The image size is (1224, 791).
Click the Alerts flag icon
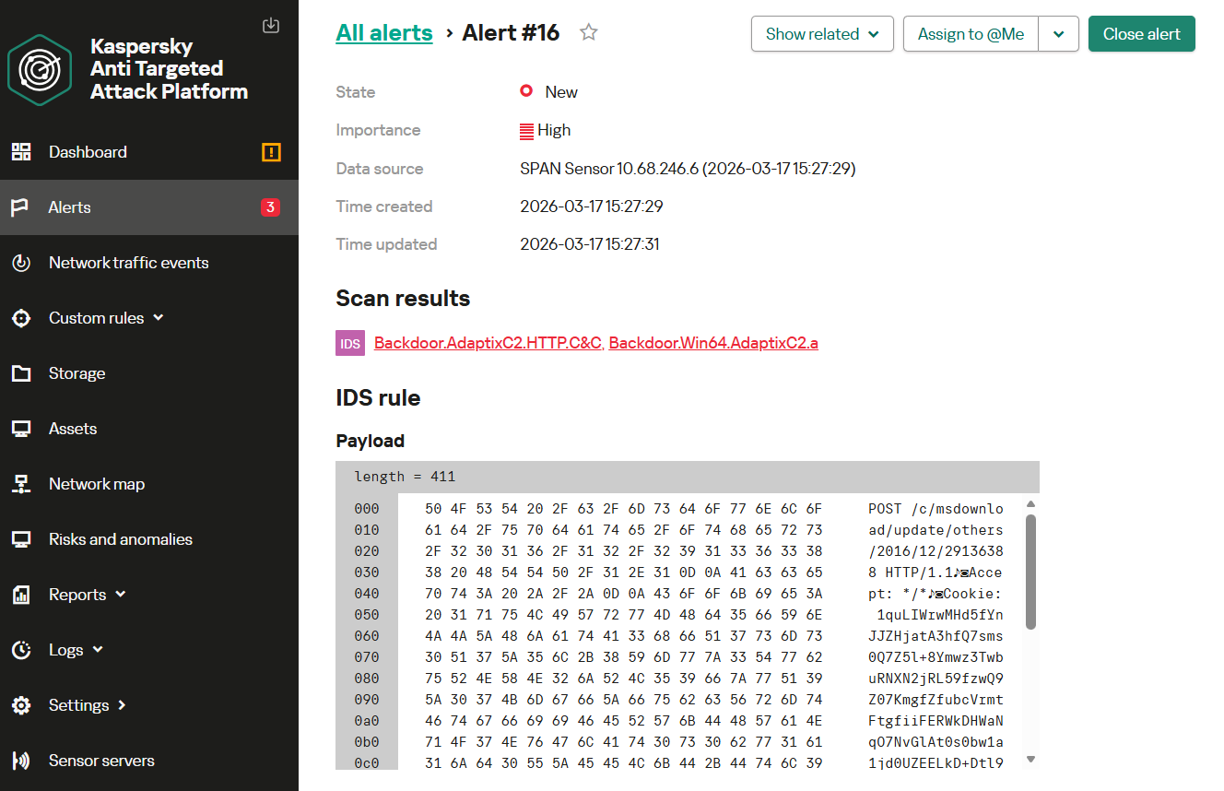(x=20, y=207)
